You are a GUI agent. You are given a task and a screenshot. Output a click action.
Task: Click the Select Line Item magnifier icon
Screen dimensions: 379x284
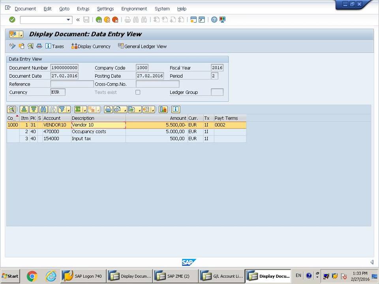[x=30, y=46]
